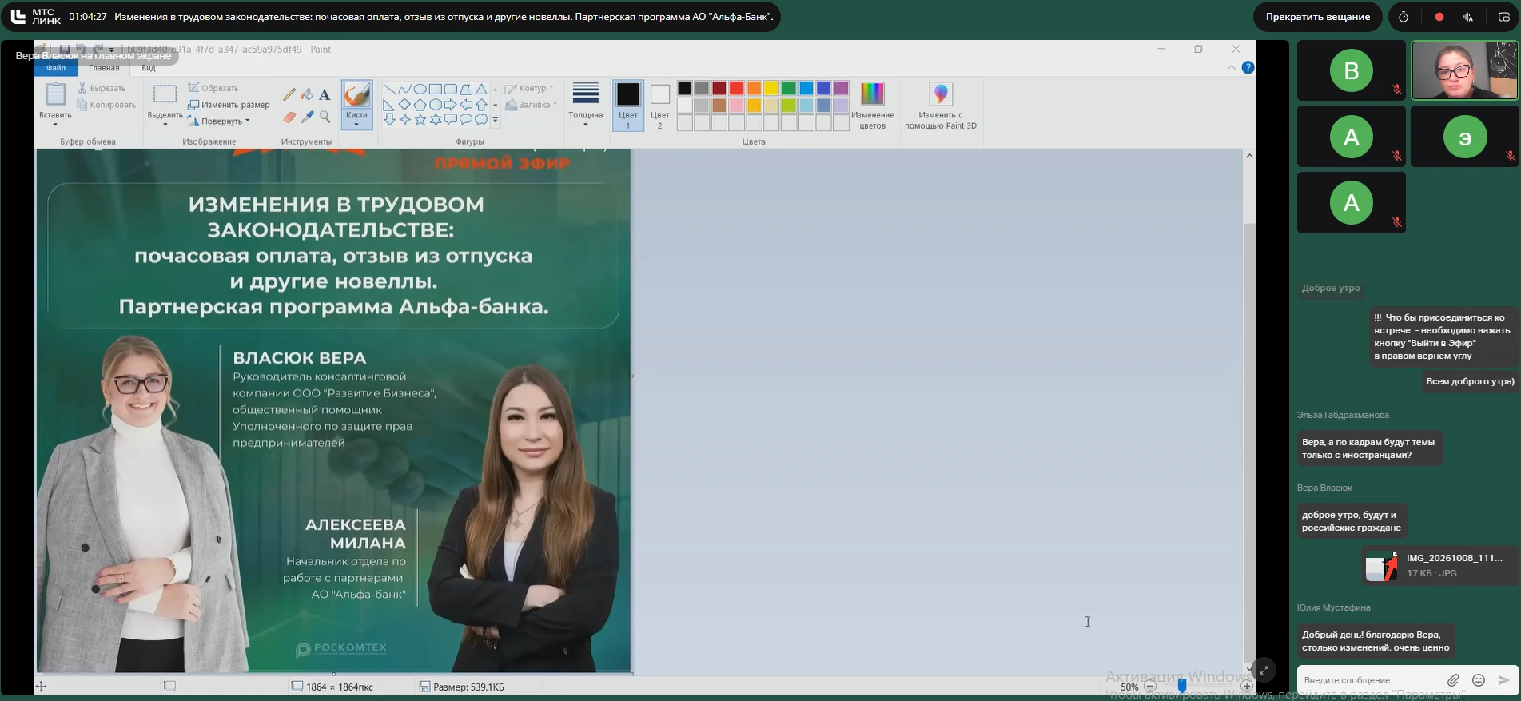Click the picture-in-picture layout icon in the top bar
1521x701 pixels.
click(x=1503, y=17)
